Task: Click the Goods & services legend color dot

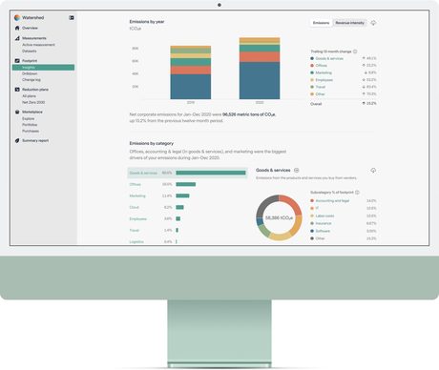Action: (312, 58)
